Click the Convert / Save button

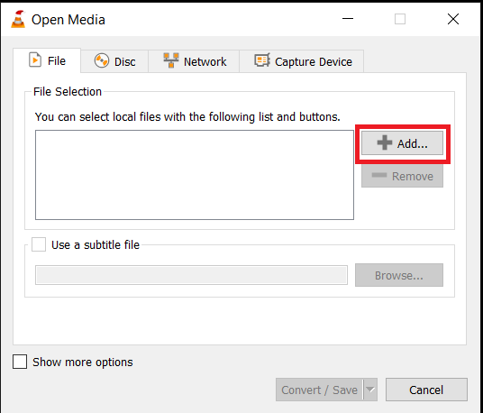(x=319, y=390)
